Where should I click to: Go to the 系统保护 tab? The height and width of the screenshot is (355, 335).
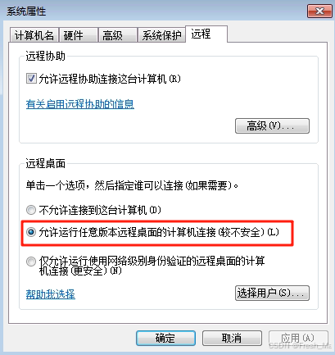(161, 35)
